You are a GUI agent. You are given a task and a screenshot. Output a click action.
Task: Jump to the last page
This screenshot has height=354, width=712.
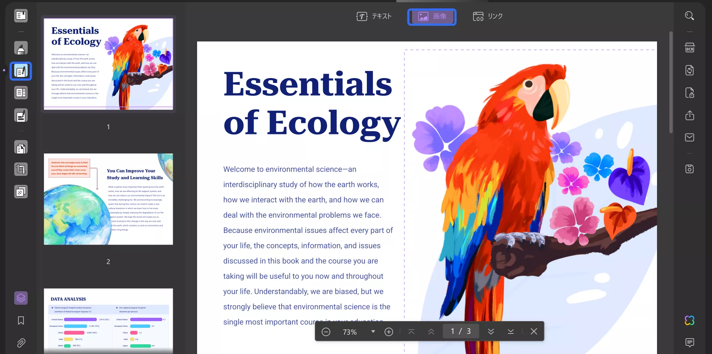[x=511, y=332]
